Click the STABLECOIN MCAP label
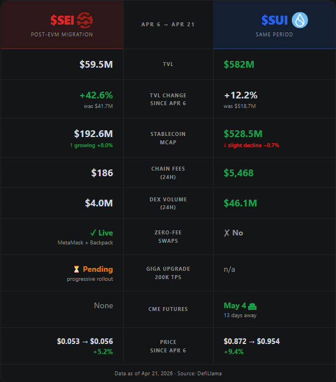The width and height of the screenshot is (336, 382). (x=168, y=138)
